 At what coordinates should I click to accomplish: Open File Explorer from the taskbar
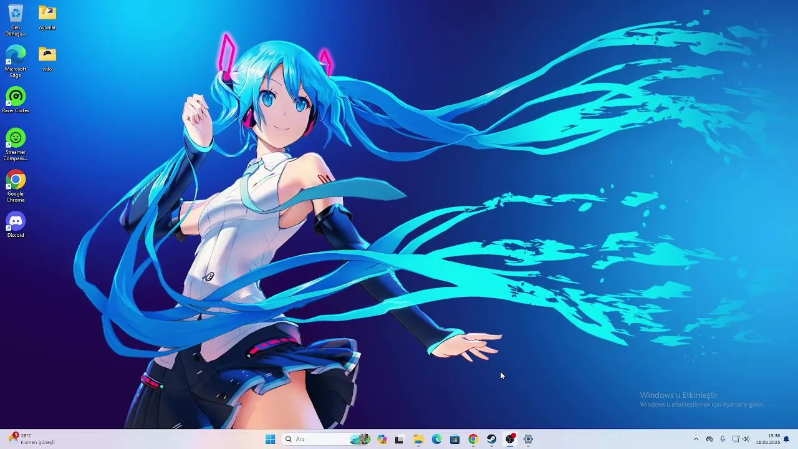click(x=418, y=439)
